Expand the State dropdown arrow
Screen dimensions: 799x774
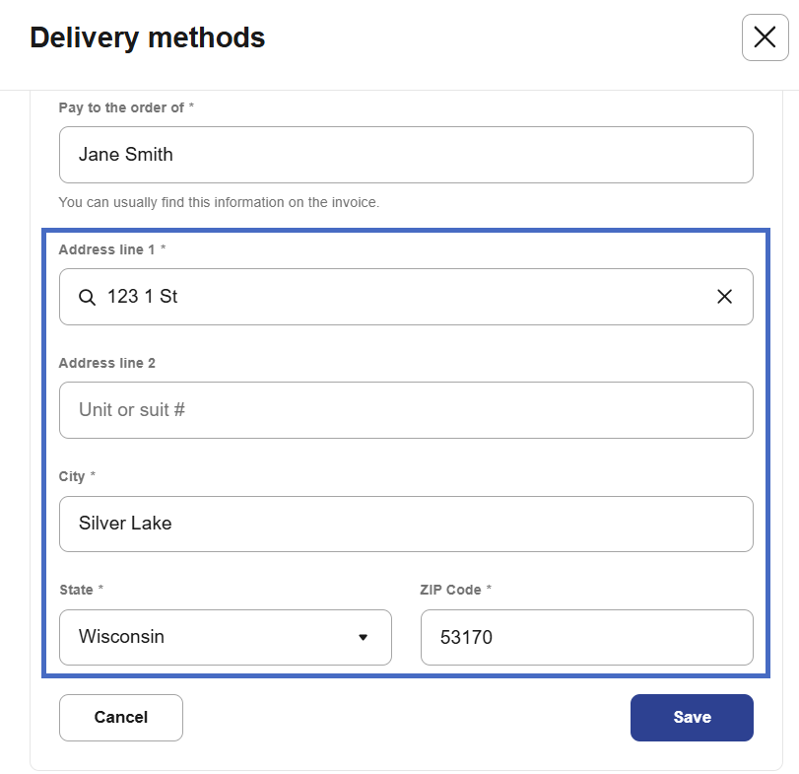tap(363, 637)
